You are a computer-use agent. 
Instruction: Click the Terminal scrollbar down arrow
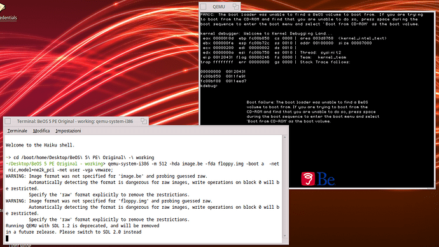pyautogui.click(x=285, y=236)
